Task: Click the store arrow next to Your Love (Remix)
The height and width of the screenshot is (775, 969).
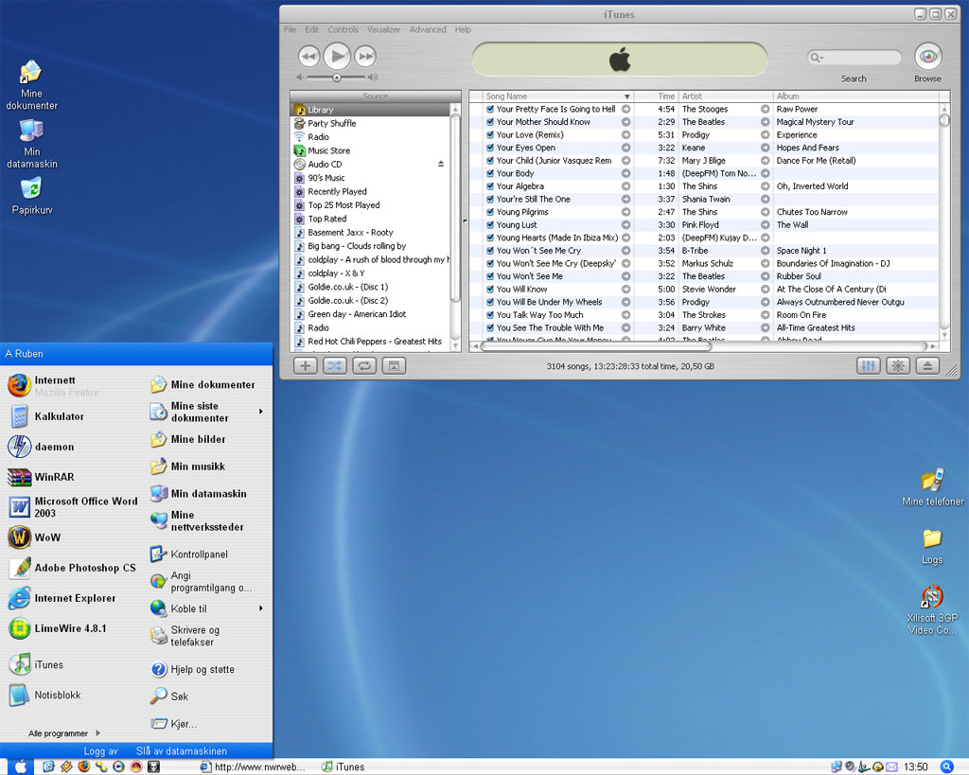Action: [626, 134]
